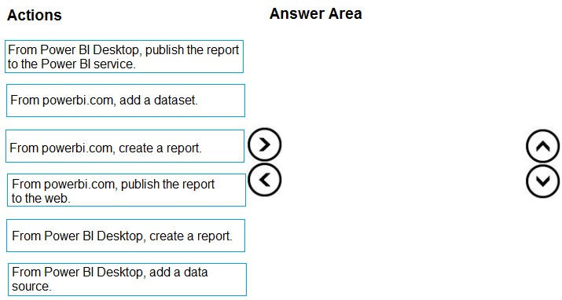Screen dimensions: 562x300
Task: Choose the 'add a dataset' action box
Action: 126,101
